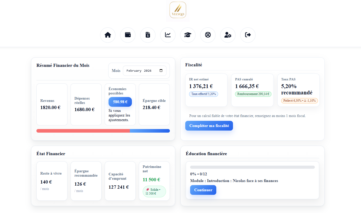361x213 pixels.
Task: Open the graduation cap education icon
Action: (188, 35)
